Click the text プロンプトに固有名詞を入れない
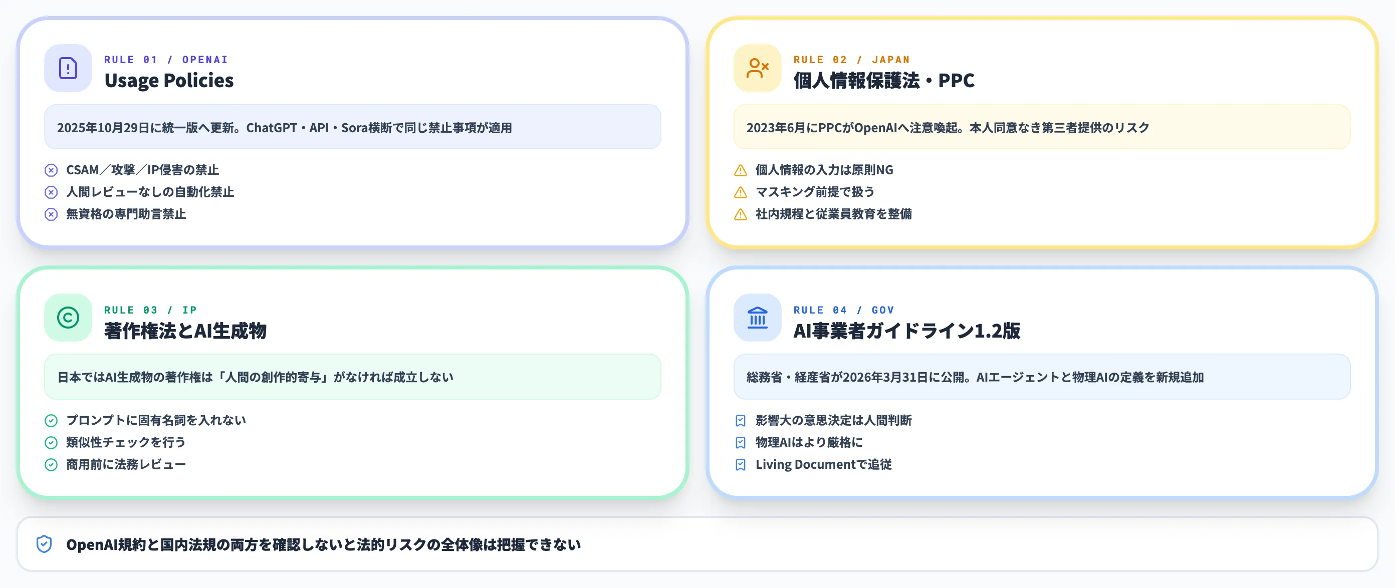1395x588 pixels. pos(156,420)
